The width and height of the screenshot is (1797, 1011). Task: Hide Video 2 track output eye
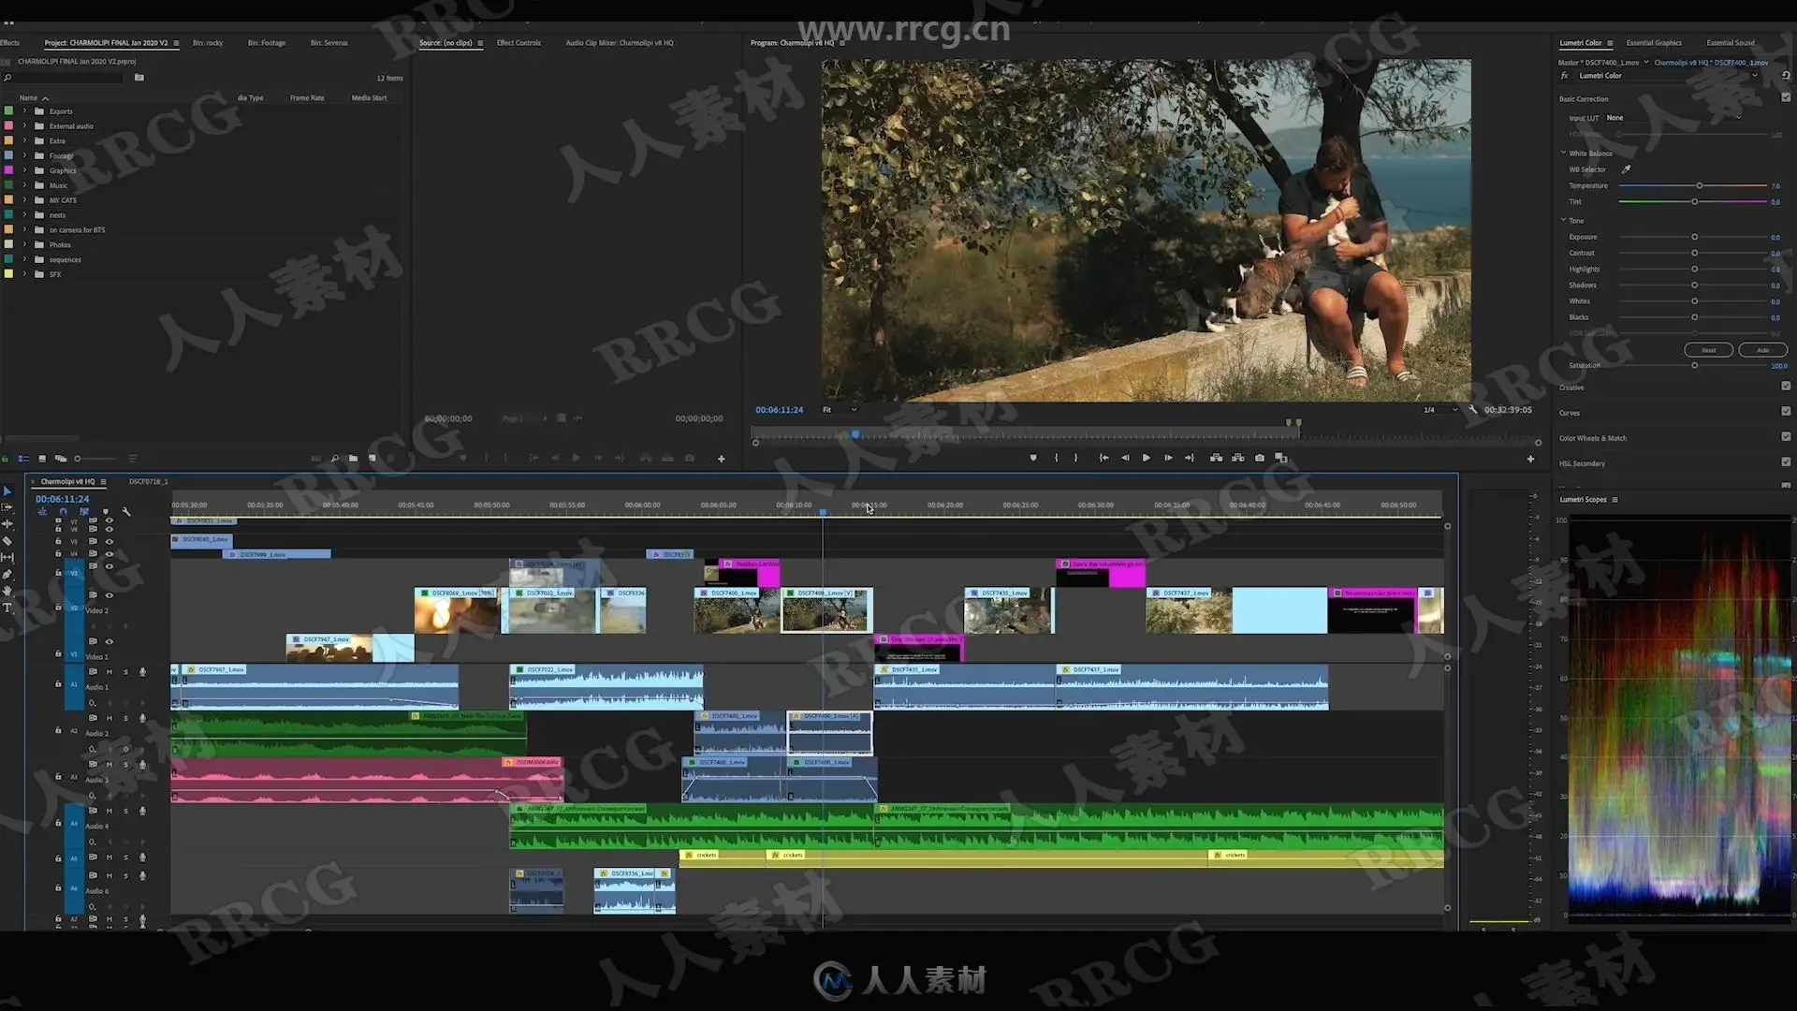[x=110, y=595]
